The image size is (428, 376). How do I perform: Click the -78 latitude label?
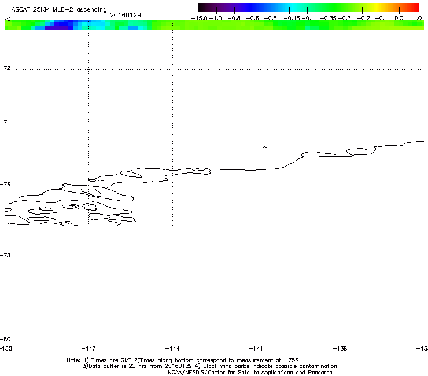(x=5, y=256)
